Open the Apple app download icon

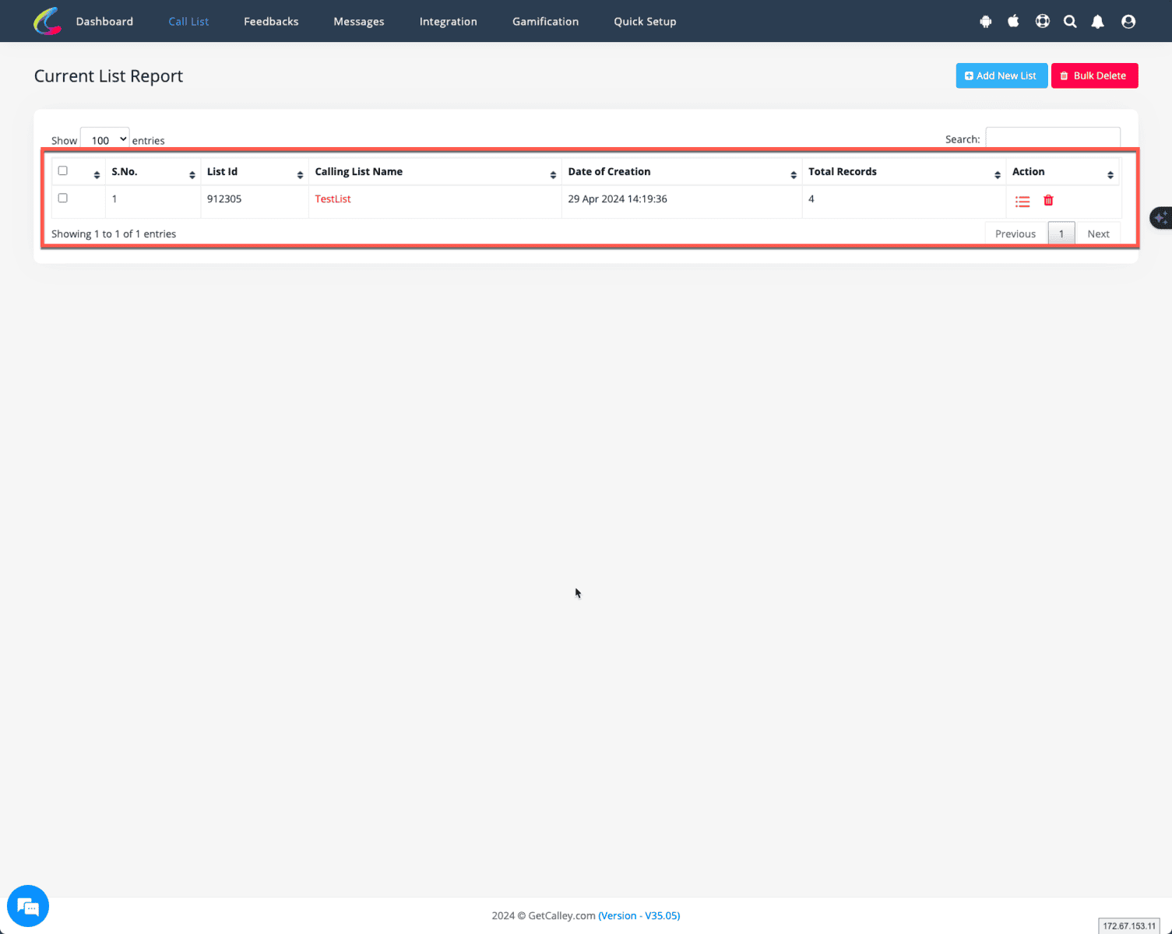[1013, 21]
